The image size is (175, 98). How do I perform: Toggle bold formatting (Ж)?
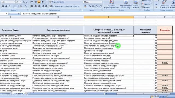click(3, 6)
